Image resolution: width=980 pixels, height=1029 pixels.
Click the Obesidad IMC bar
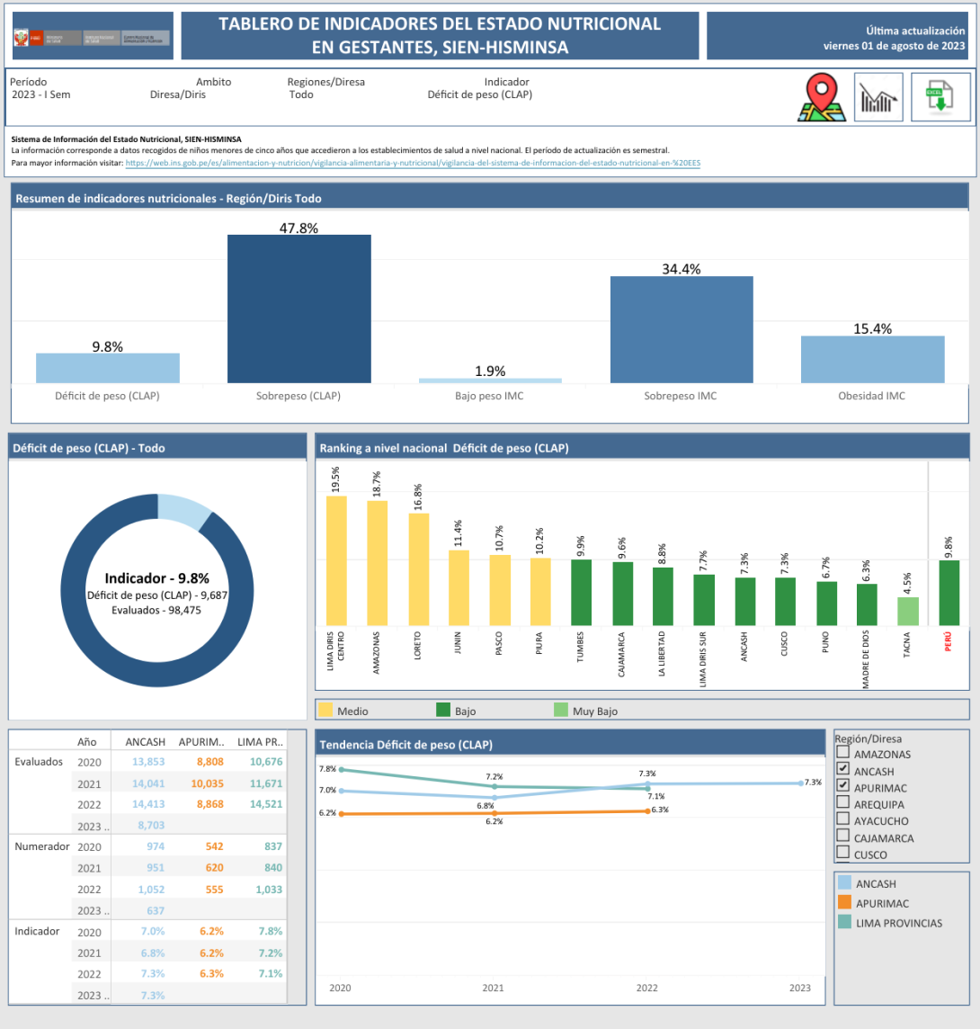(872, 360)
